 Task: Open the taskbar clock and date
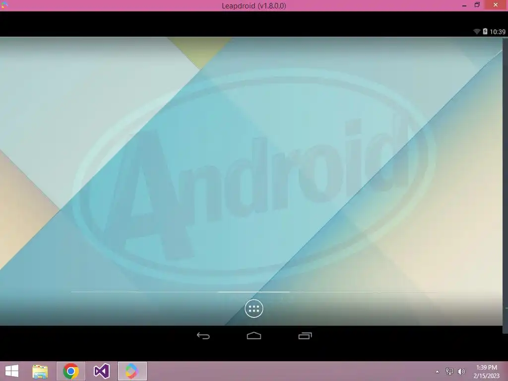tap(486, 372)
